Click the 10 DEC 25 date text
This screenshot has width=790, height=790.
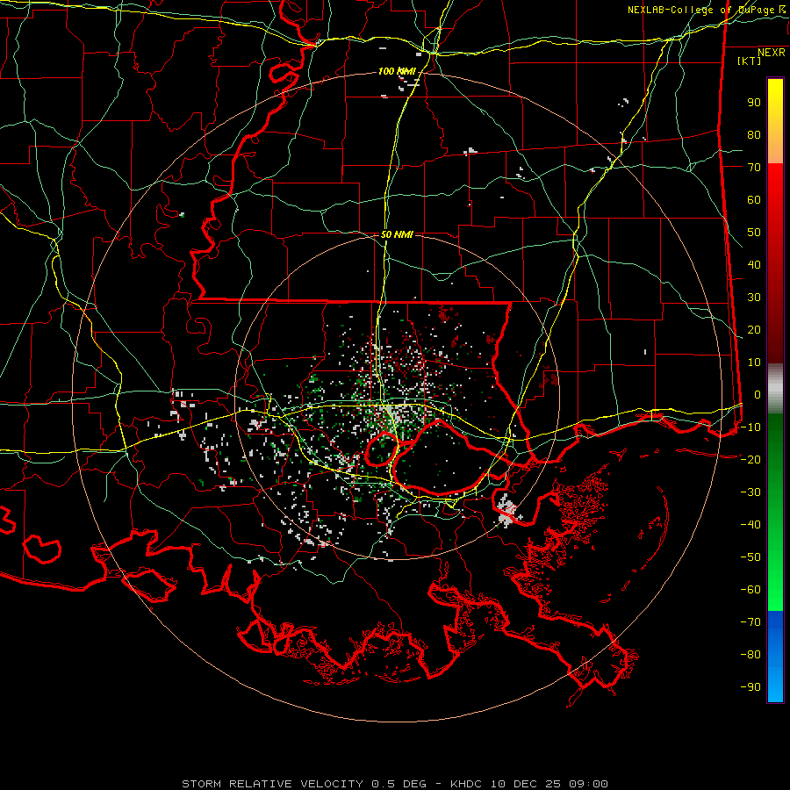click(x=526, y=784)
